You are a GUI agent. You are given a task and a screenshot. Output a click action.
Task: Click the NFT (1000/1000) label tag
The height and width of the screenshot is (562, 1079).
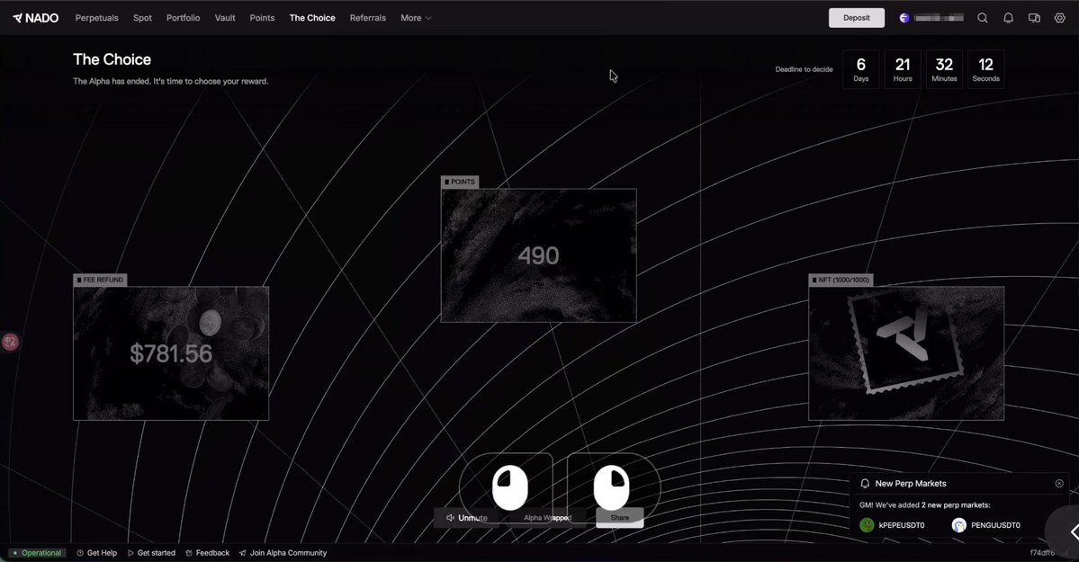click(x=841, y=280)
